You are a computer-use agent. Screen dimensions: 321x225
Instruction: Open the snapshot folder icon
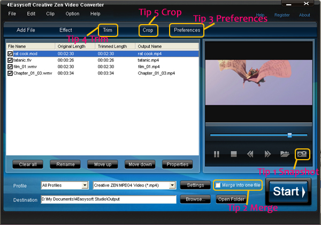click(x=285, y=154)
